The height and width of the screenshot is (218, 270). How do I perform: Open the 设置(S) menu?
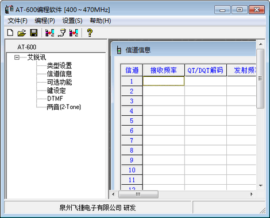click(x=72, y=21)
